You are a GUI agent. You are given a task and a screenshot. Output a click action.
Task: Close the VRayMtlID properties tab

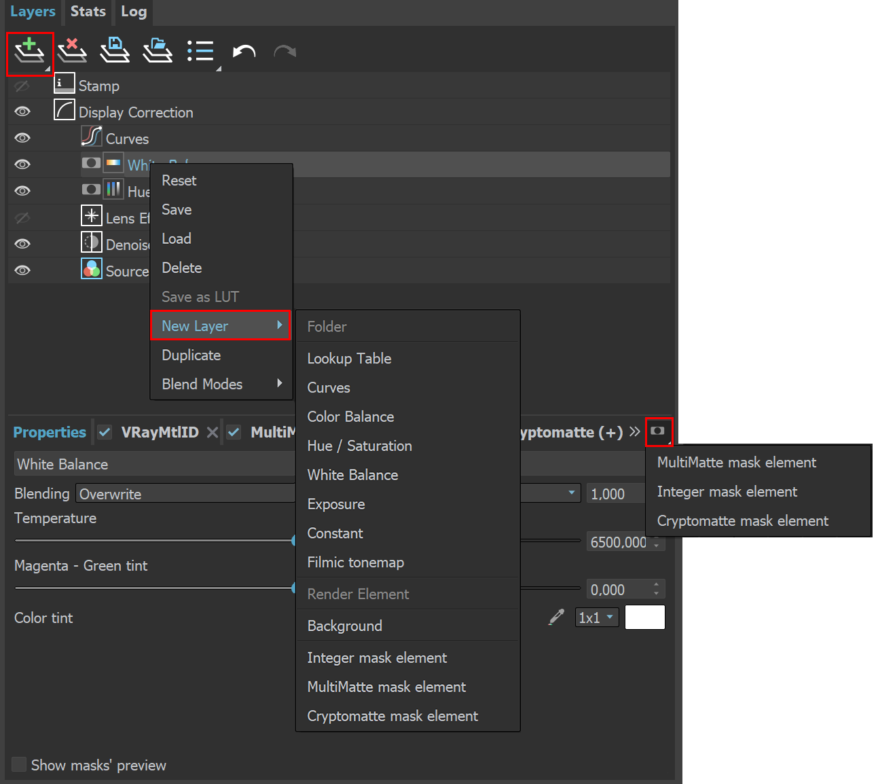coord(213,431)
